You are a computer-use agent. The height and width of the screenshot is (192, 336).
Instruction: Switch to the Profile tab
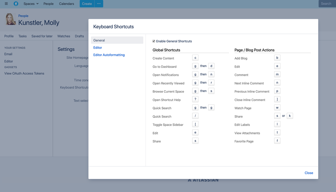click(9, 36)
